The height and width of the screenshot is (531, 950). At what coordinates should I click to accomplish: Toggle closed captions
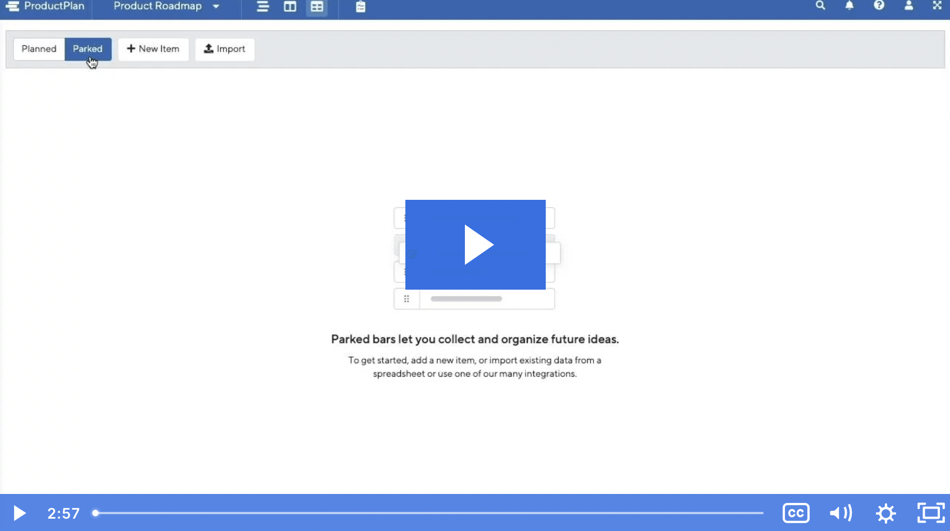pyautogui.click(x=796, y=513)
